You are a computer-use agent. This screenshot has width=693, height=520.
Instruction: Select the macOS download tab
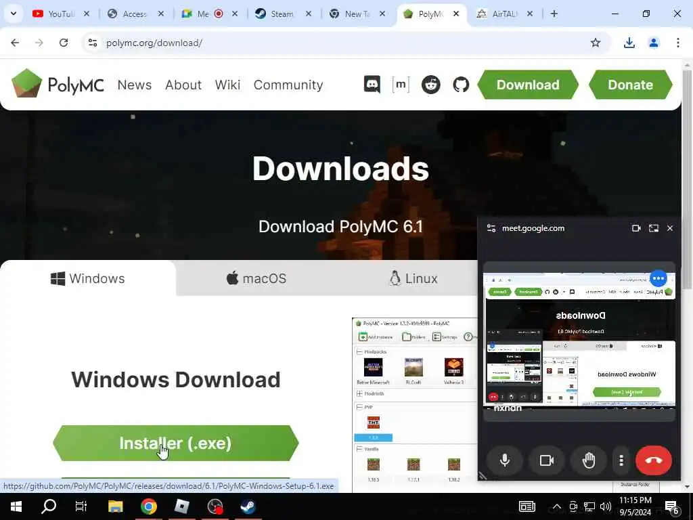click(x=256, y=278)
